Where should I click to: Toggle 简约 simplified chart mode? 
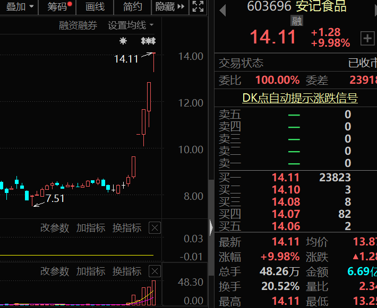click(132, 7)
